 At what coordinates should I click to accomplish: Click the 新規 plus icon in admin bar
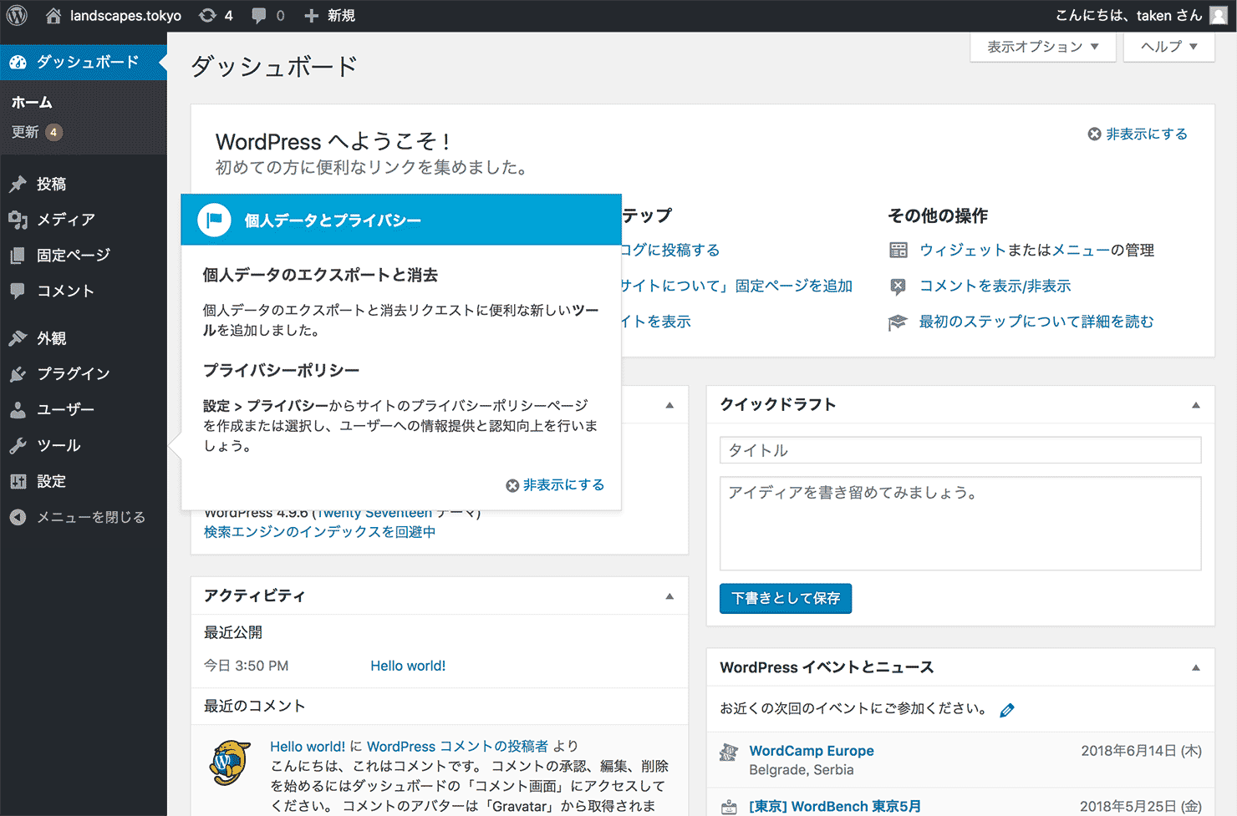[x=311, y=16]
